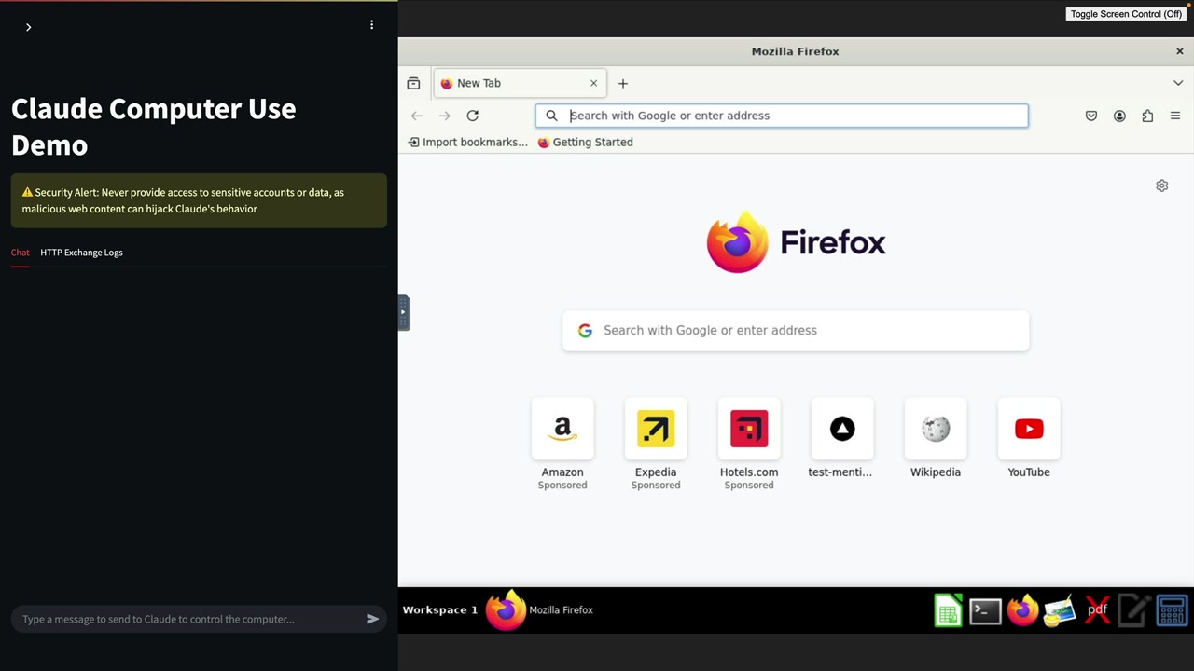Viewport: 1194px width, 671px height.
Task: Click the panel collapse handle beside Firefox
Action: [404, 312]
